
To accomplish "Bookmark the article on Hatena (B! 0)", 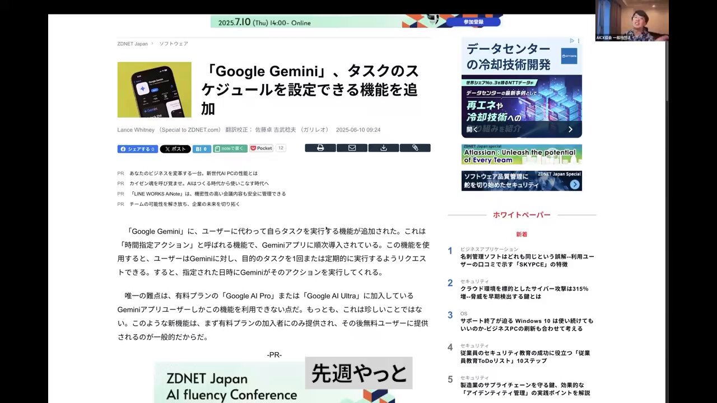I will [x=202, y=149].
